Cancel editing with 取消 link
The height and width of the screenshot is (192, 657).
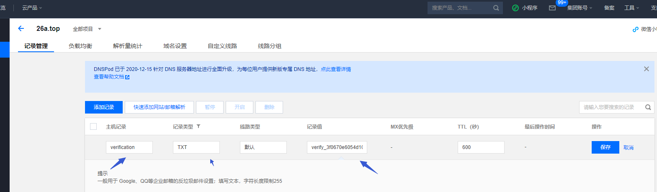629,148
